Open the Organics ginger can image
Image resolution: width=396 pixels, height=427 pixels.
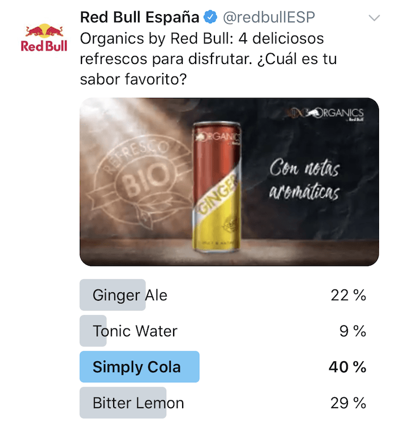[x=229, y=182]
